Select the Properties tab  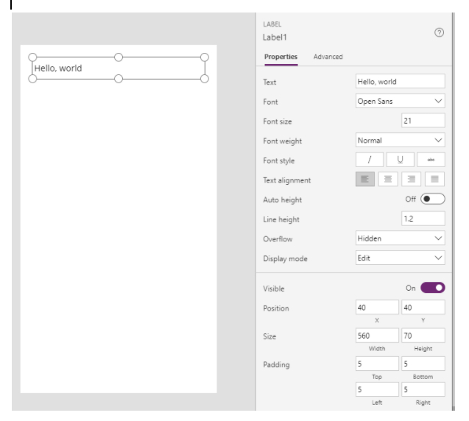point(281,57)
